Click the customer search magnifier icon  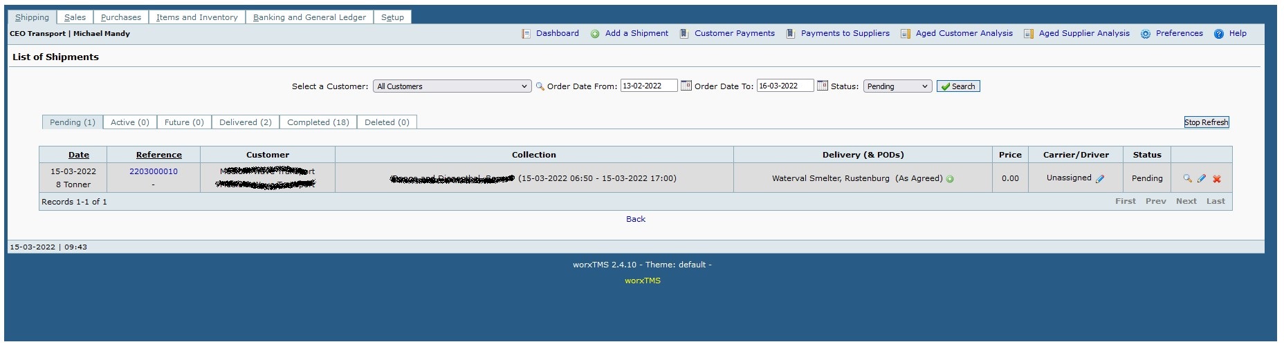click(540, 86)
